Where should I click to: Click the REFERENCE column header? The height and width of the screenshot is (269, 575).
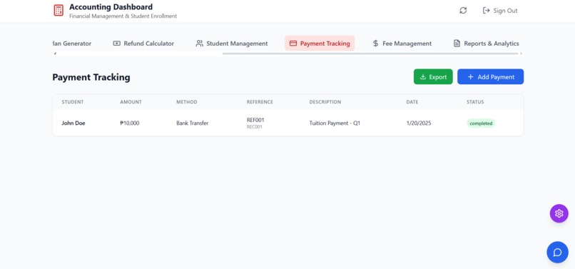coord(260,102)
